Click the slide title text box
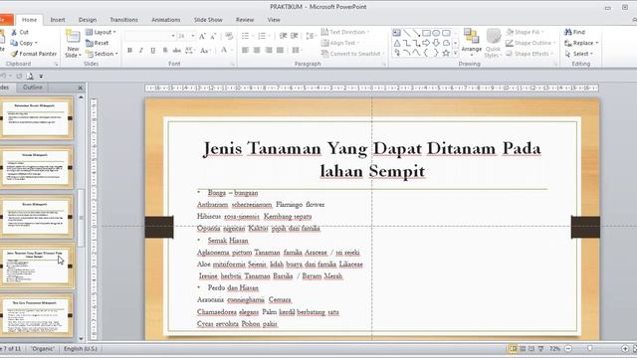 point(371,159)
